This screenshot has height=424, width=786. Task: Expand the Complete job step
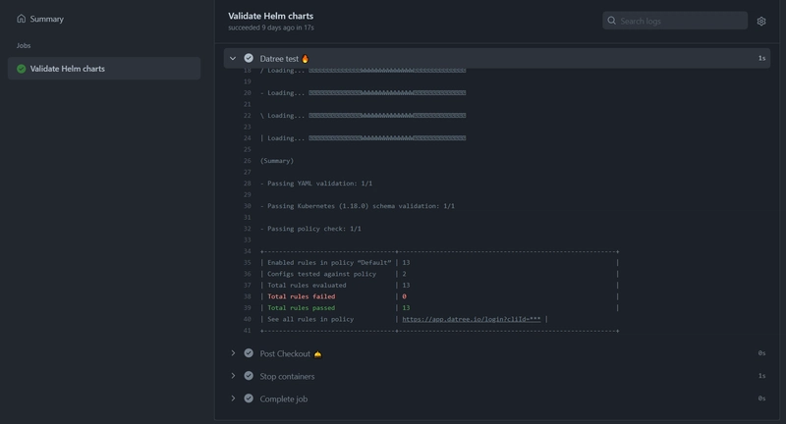(233, 398)
